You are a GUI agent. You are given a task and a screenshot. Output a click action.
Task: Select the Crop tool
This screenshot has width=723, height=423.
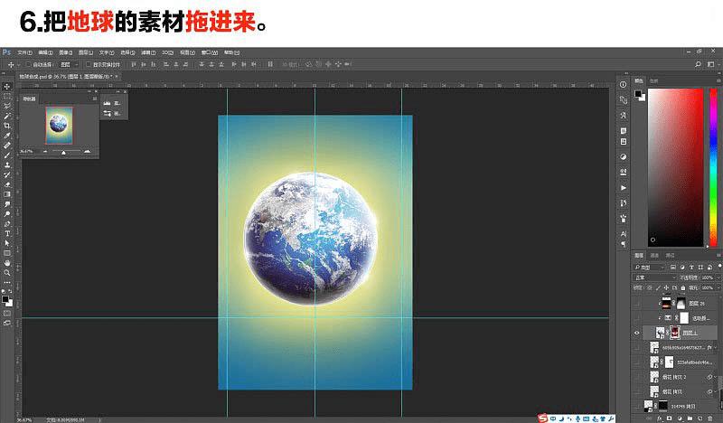click(x=7, y=126)
